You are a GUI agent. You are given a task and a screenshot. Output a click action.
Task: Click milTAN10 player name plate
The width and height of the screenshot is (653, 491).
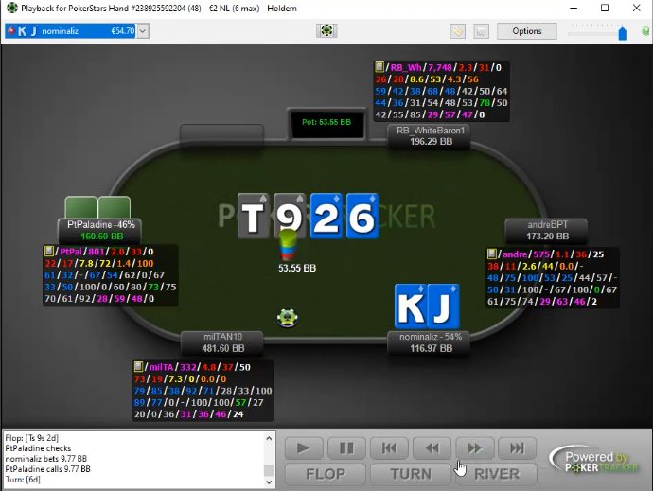click(x=222, y=342)
